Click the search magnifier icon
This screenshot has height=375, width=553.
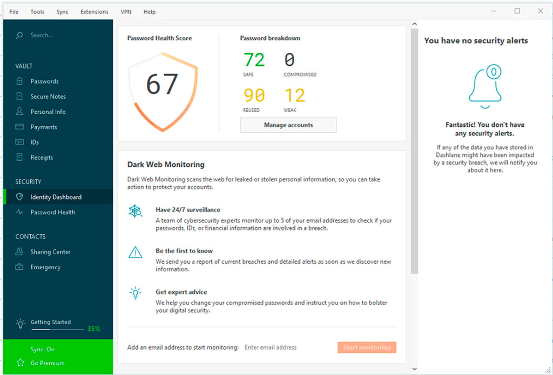(x=19, y=35)
